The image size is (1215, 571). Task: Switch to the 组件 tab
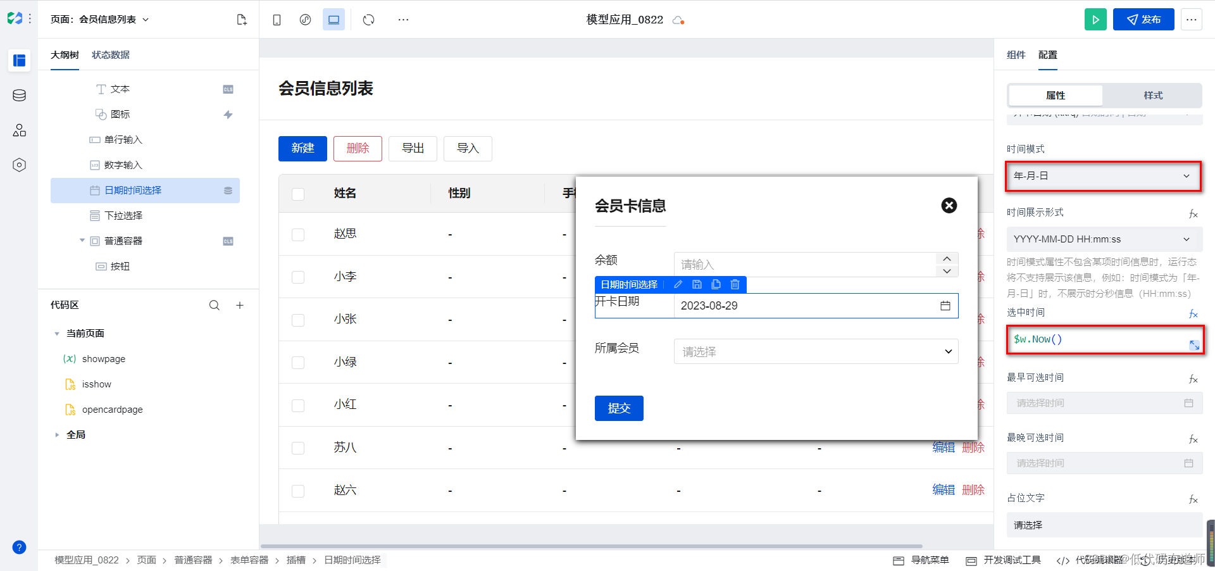[1016, 55]
